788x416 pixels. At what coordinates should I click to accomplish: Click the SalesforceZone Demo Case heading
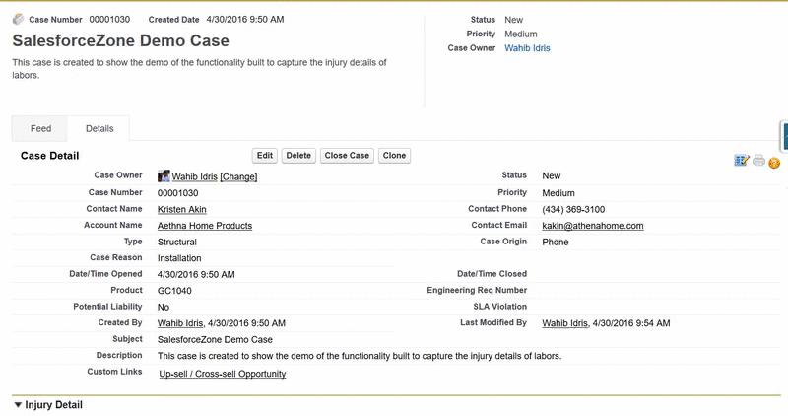tap(120, 40)
